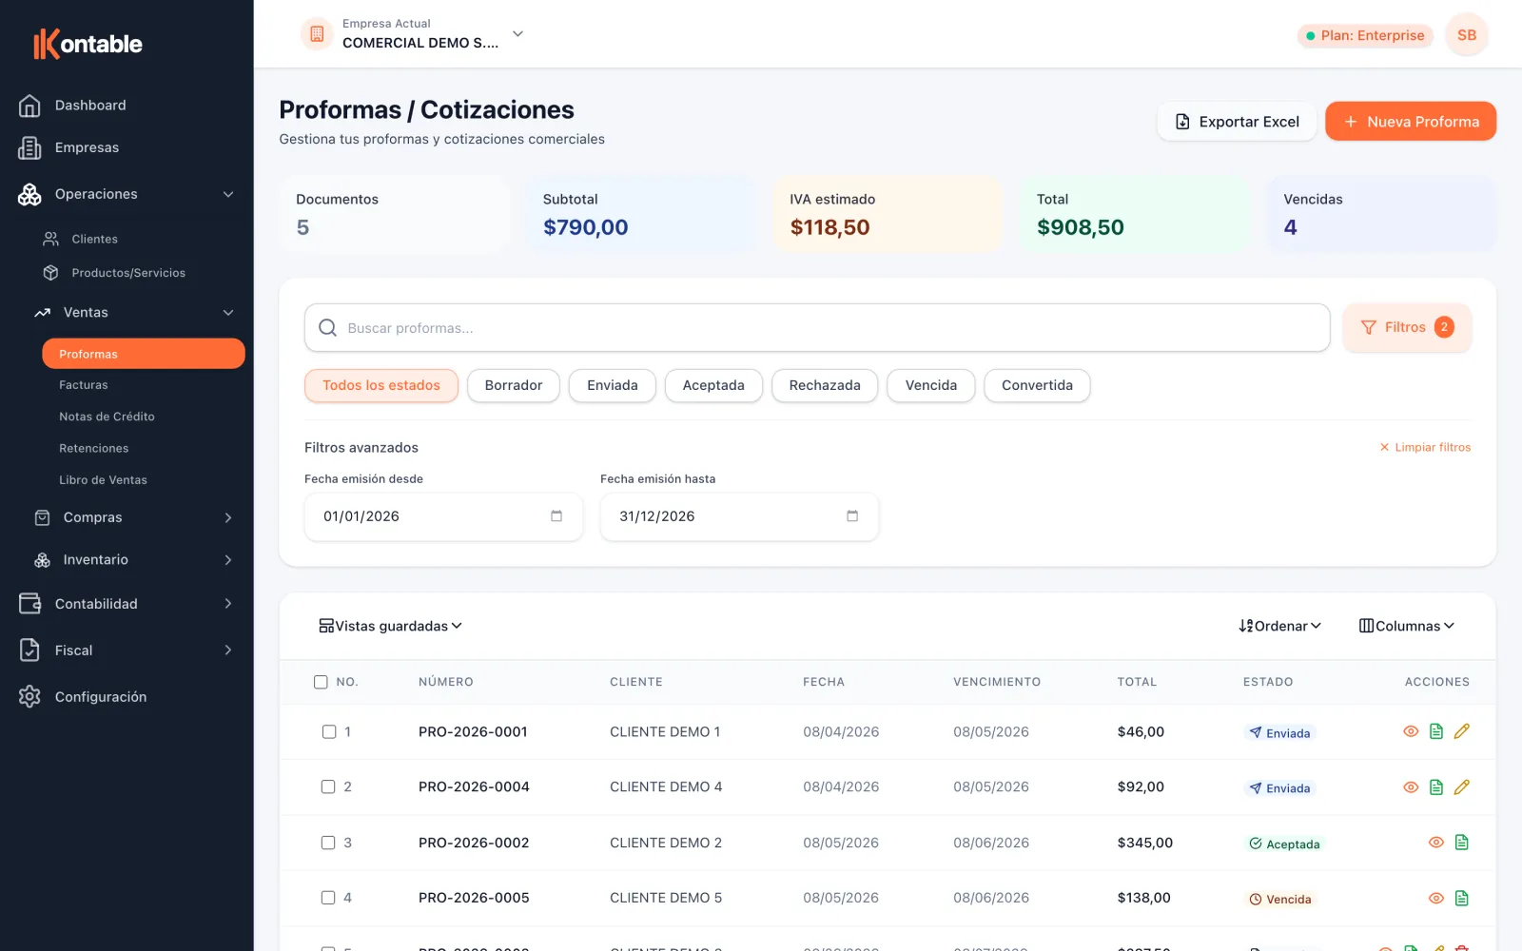
Task: Click the Plan: Enterprise badge
Action: (x=1365, y=35)
